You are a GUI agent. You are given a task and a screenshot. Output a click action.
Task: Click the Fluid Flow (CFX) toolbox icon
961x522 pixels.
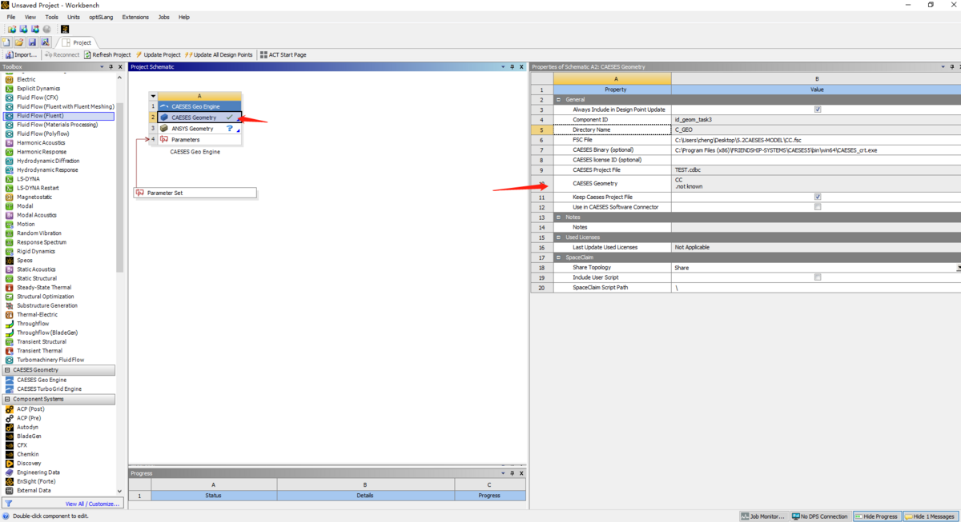click(x=10, y=98)
